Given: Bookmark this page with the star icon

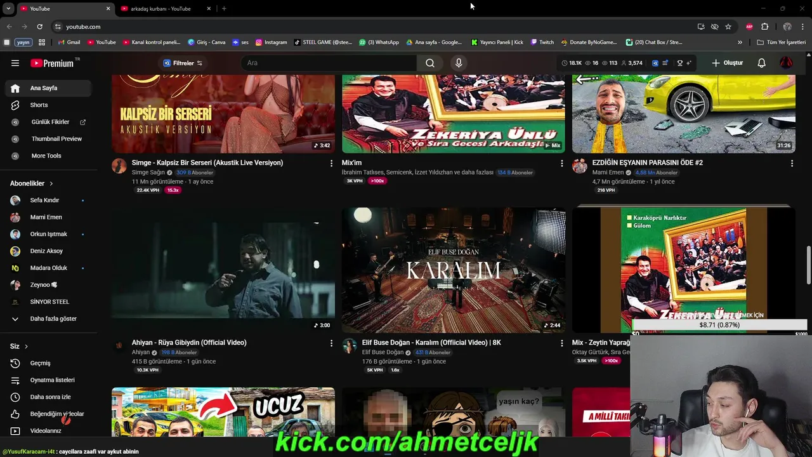Looking at the screenshot, I should [728, 27].
